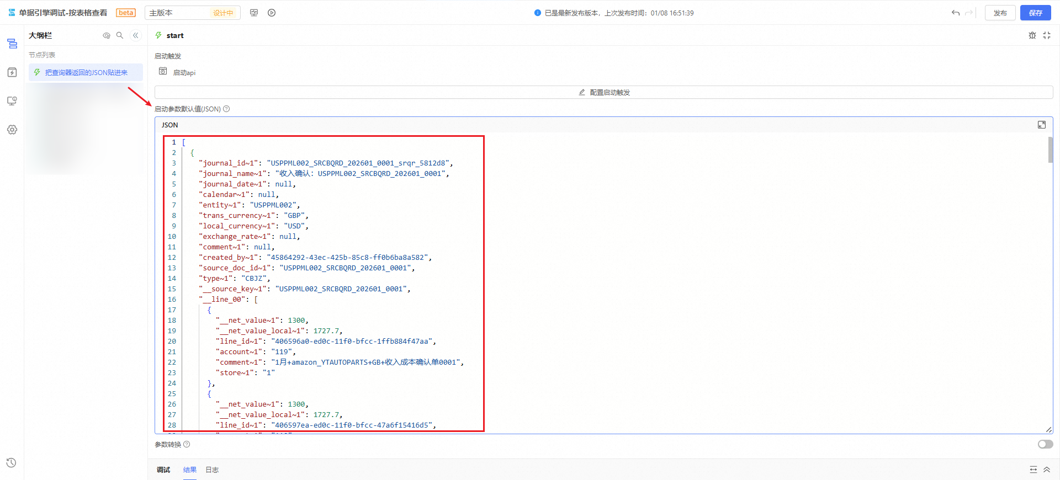
Task: Click the exit fullscreen icon beside debug
Action: [1047, 35]
